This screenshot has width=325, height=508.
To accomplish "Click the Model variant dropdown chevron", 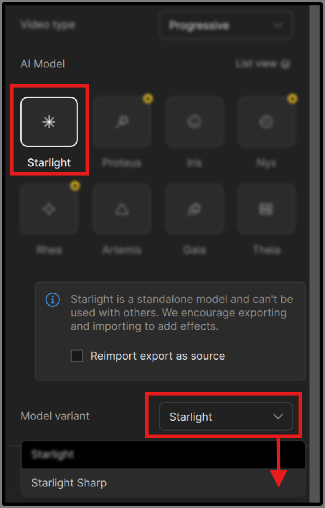I will pos(278,417).
